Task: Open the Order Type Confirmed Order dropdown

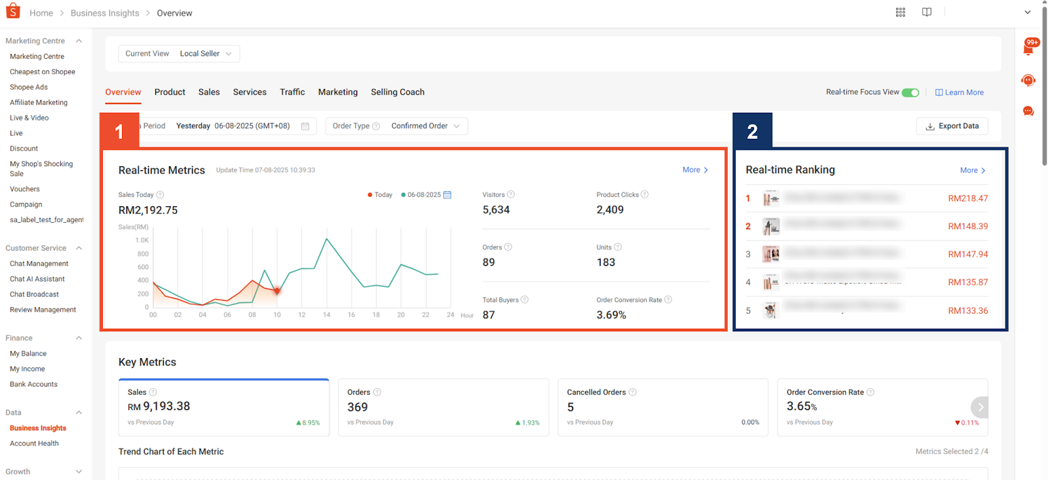Action: [x=397, y=126]
